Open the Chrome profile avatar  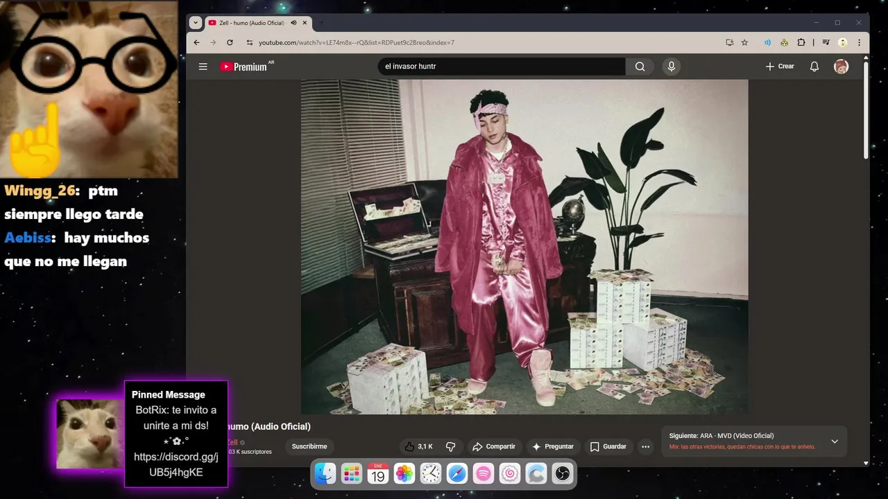click(842, 42)
